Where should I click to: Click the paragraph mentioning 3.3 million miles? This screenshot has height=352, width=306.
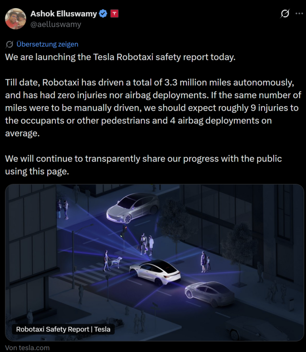pos(153,108)
